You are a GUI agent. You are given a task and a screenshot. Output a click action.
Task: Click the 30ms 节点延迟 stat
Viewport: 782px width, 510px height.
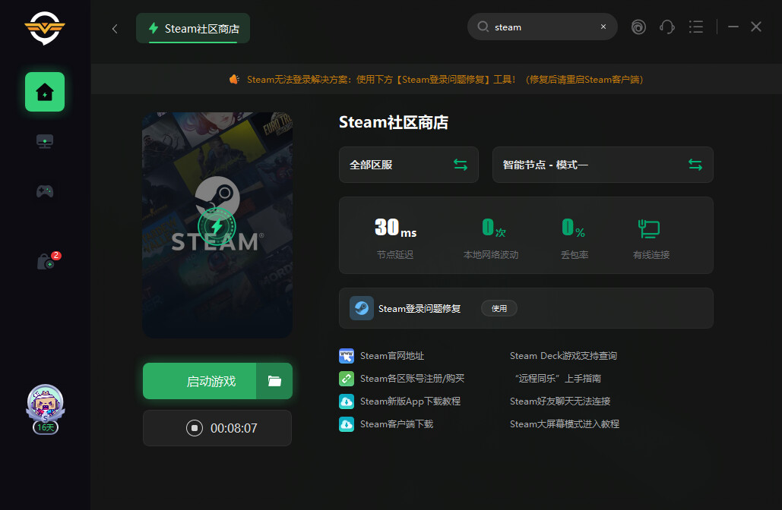[x=395, y=238]
